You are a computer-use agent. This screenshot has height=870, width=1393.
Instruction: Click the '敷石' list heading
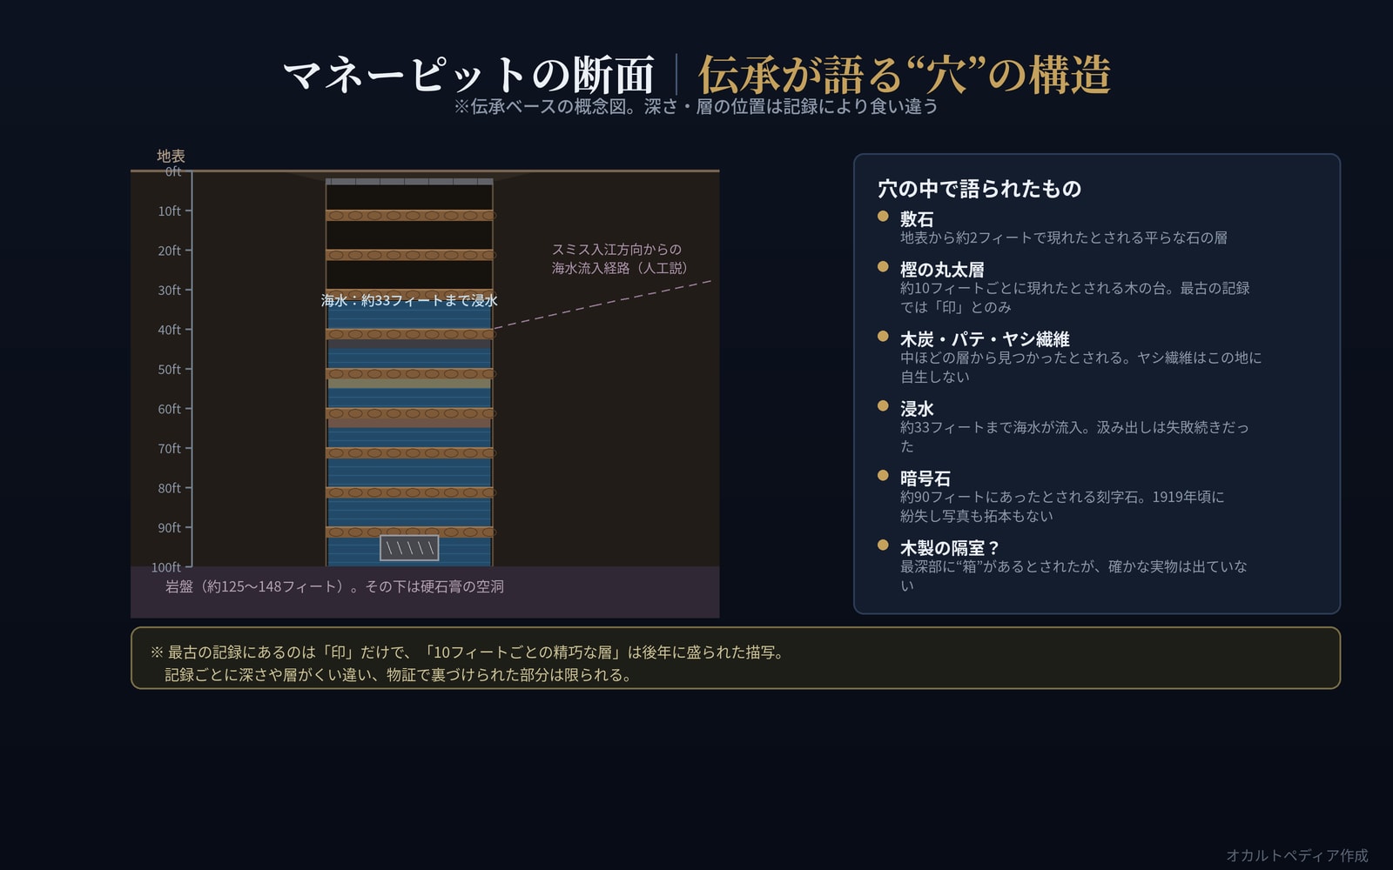(x=917, y=218)
